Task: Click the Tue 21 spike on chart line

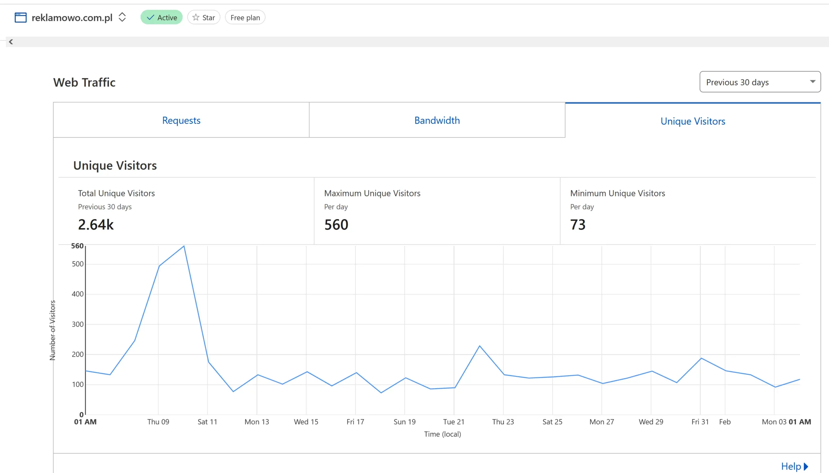Action: [x=480, y=346]
